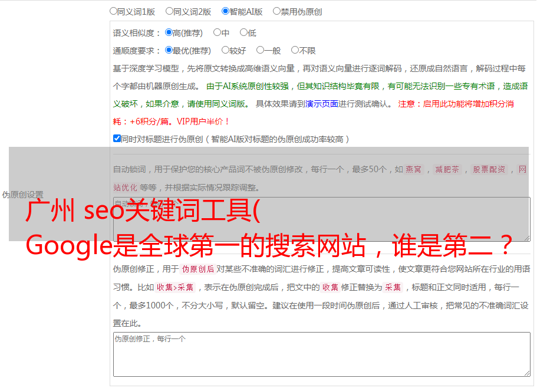Set 通顺度要求 to 最优(推荐)
Viewport: 537px width, 388px height.
[169, 50]
